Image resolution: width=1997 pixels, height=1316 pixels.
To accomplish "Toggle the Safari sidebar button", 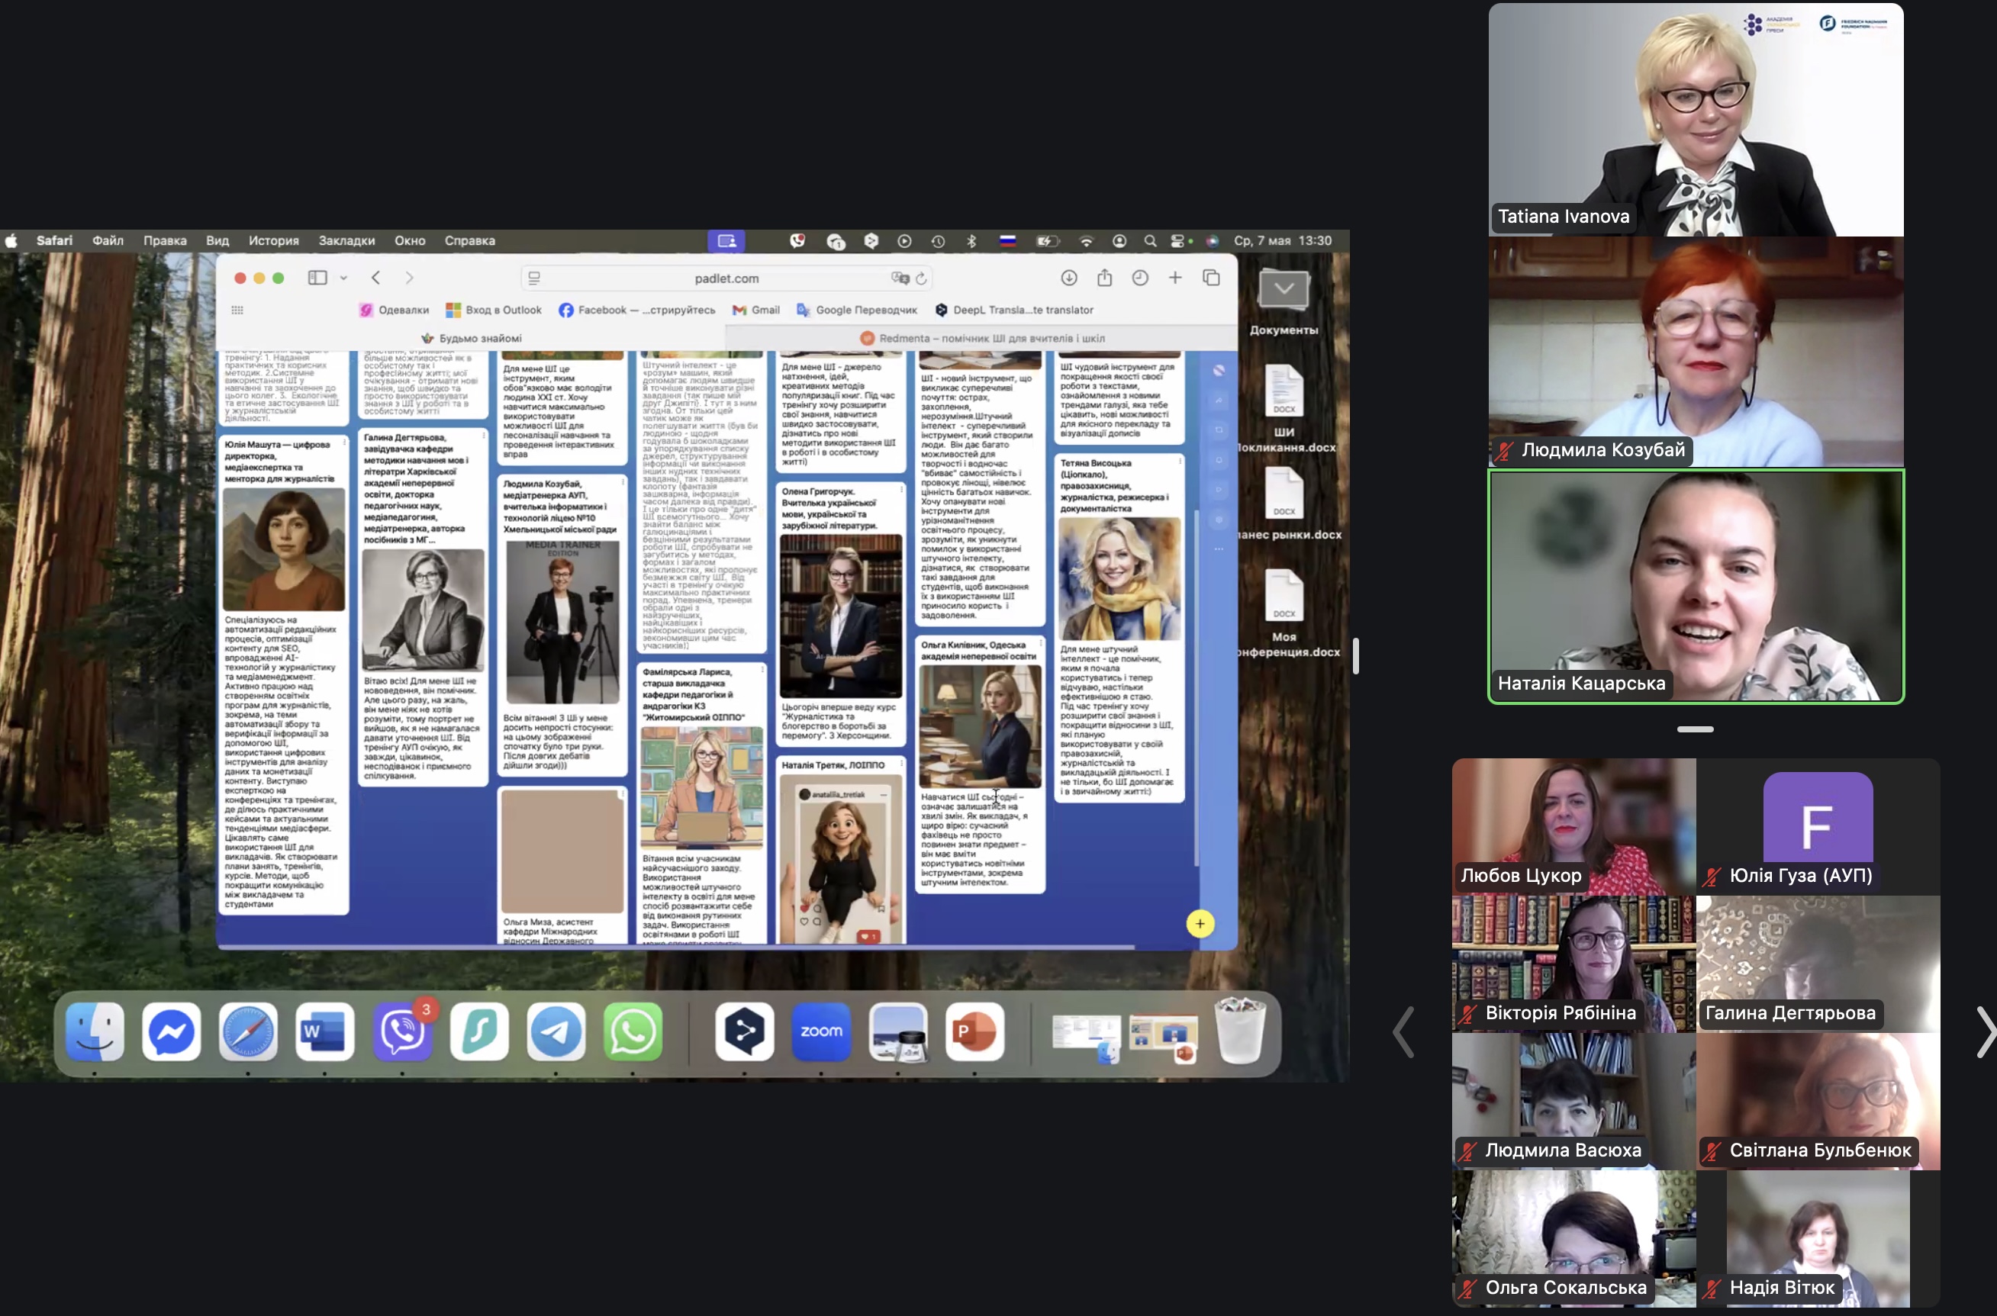I will pos(317,278).
